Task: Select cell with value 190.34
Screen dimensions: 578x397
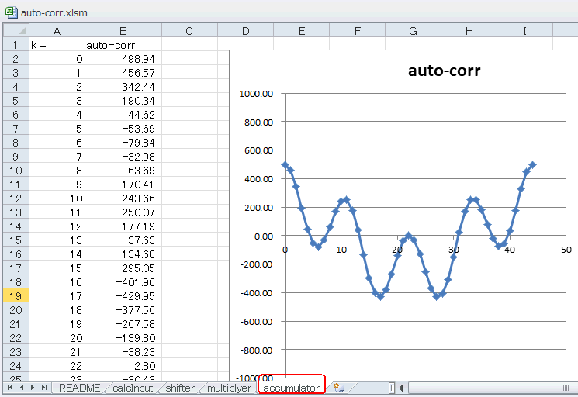Action: point(123,101)
